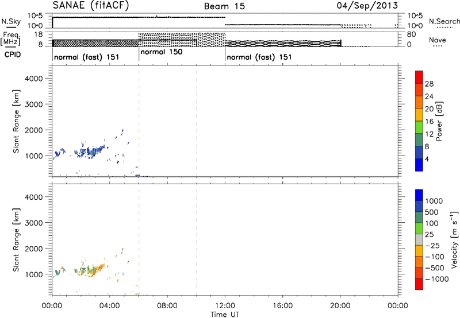Click the red top segment of Power colorbar
The height and width of the screenshot is (318, 460).
click(x=419, y=77)
